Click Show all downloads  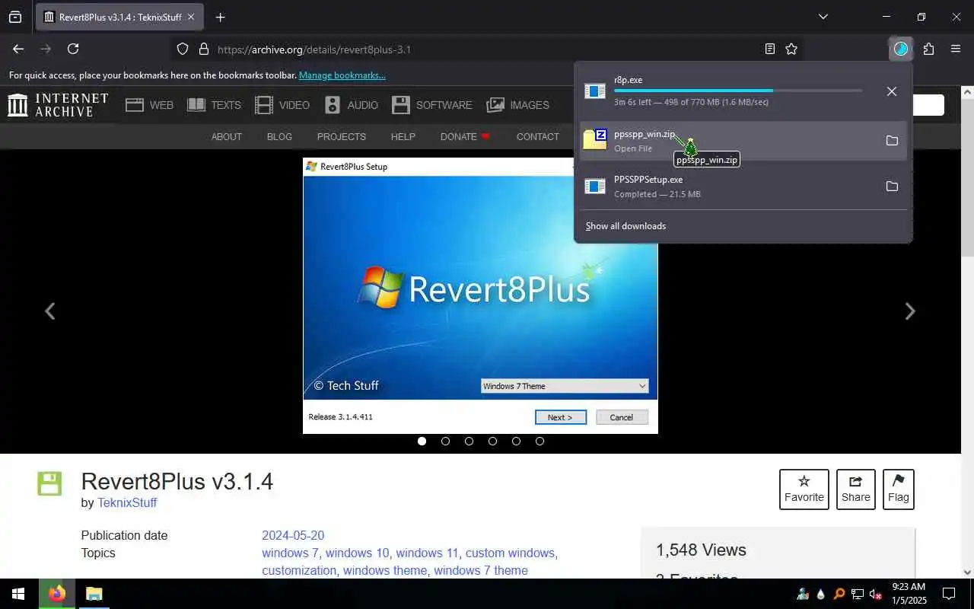click(625, 226)
